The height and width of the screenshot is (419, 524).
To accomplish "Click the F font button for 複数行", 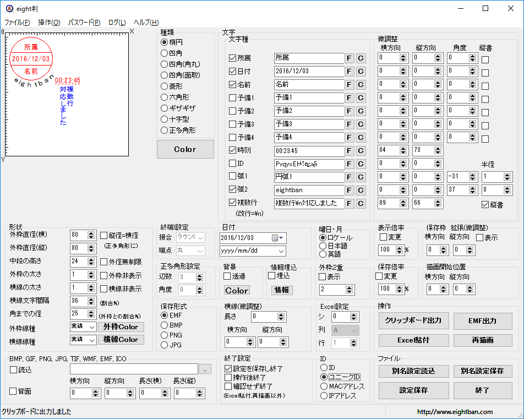I will click(x=349, y=203).
